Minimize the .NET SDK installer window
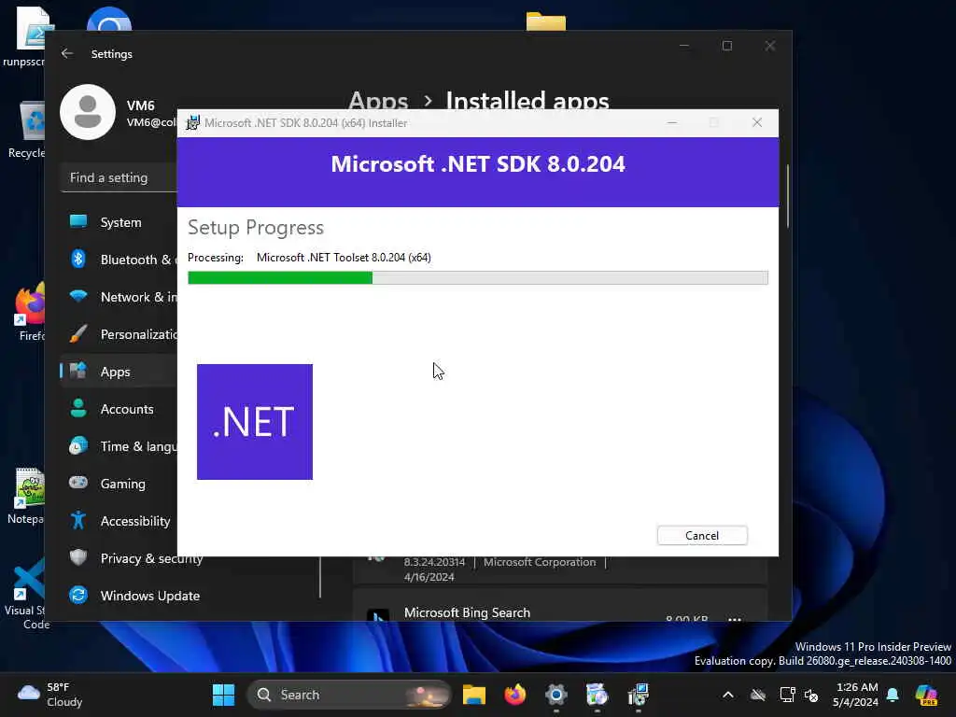The width and height of the screenshot is (956, 717). click(x=672, y=122)
